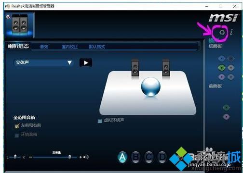This screenshot has width=243, height=173.
Task: Select preset D button
Action: coord(162,157)
